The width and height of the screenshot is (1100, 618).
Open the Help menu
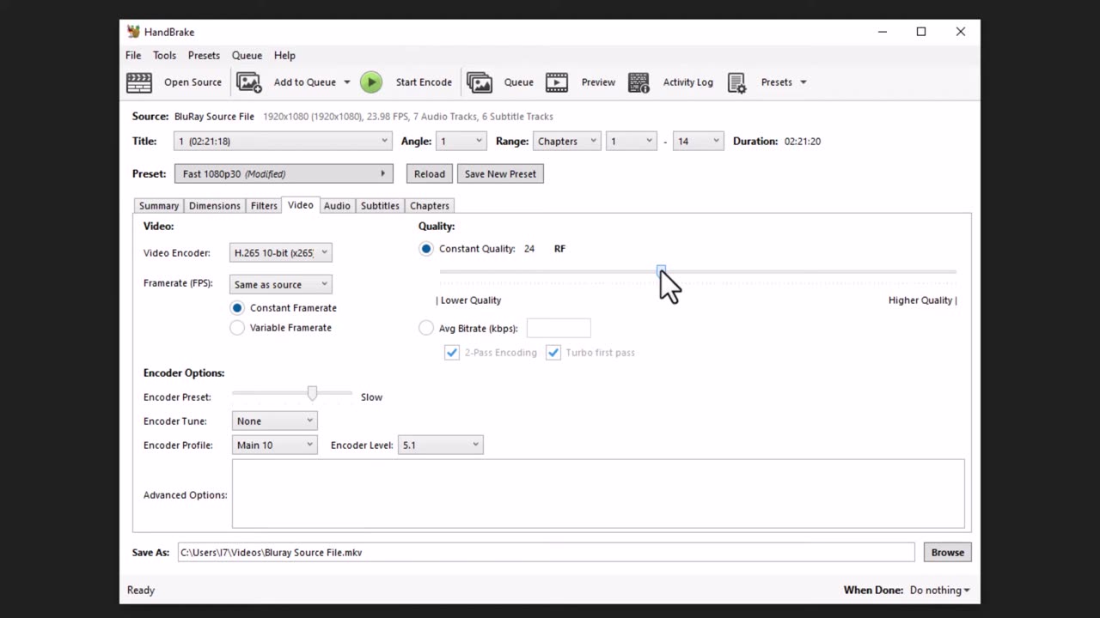click(284, 56)
